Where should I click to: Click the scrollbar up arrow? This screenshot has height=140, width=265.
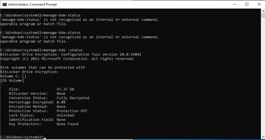[263, 11]
